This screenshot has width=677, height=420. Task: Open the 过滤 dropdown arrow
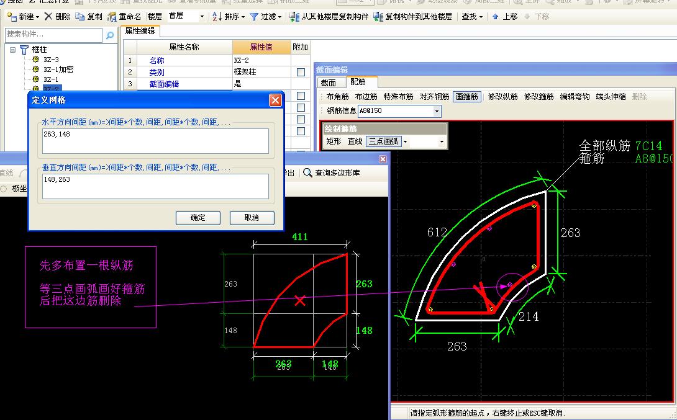coord(279,17)
